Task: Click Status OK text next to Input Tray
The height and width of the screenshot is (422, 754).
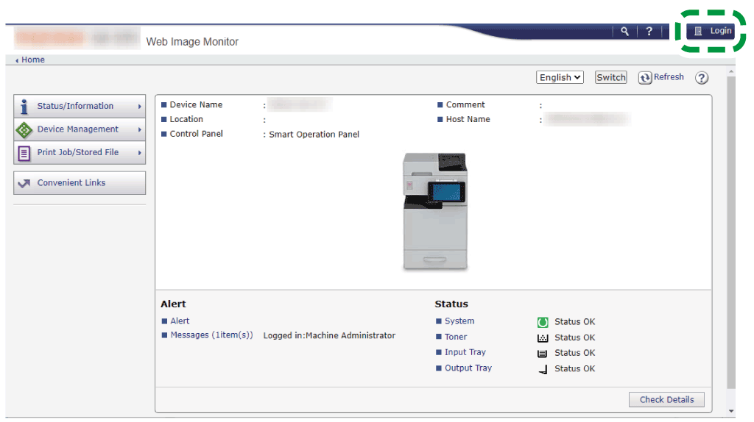Action: [574, 352]
